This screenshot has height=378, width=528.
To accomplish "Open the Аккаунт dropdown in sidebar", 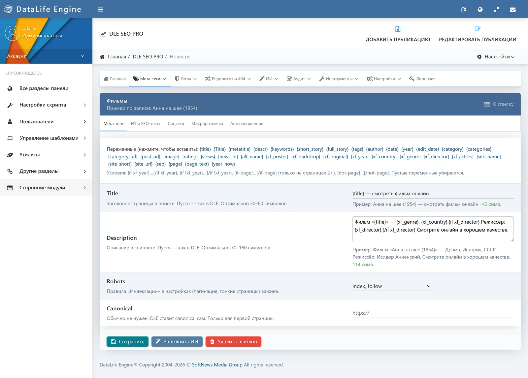I will click(x=46, y=56).
